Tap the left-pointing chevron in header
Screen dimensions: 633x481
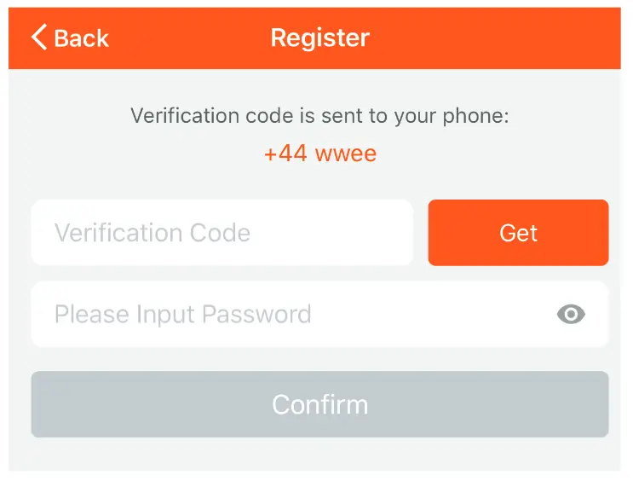pyautogui.click(x=38, y=38)
